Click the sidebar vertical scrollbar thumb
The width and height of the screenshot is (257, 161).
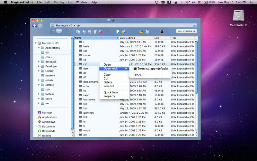72,84
